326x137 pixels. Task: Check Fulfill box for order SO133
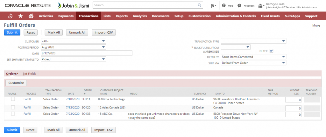(x=13, y=114)
